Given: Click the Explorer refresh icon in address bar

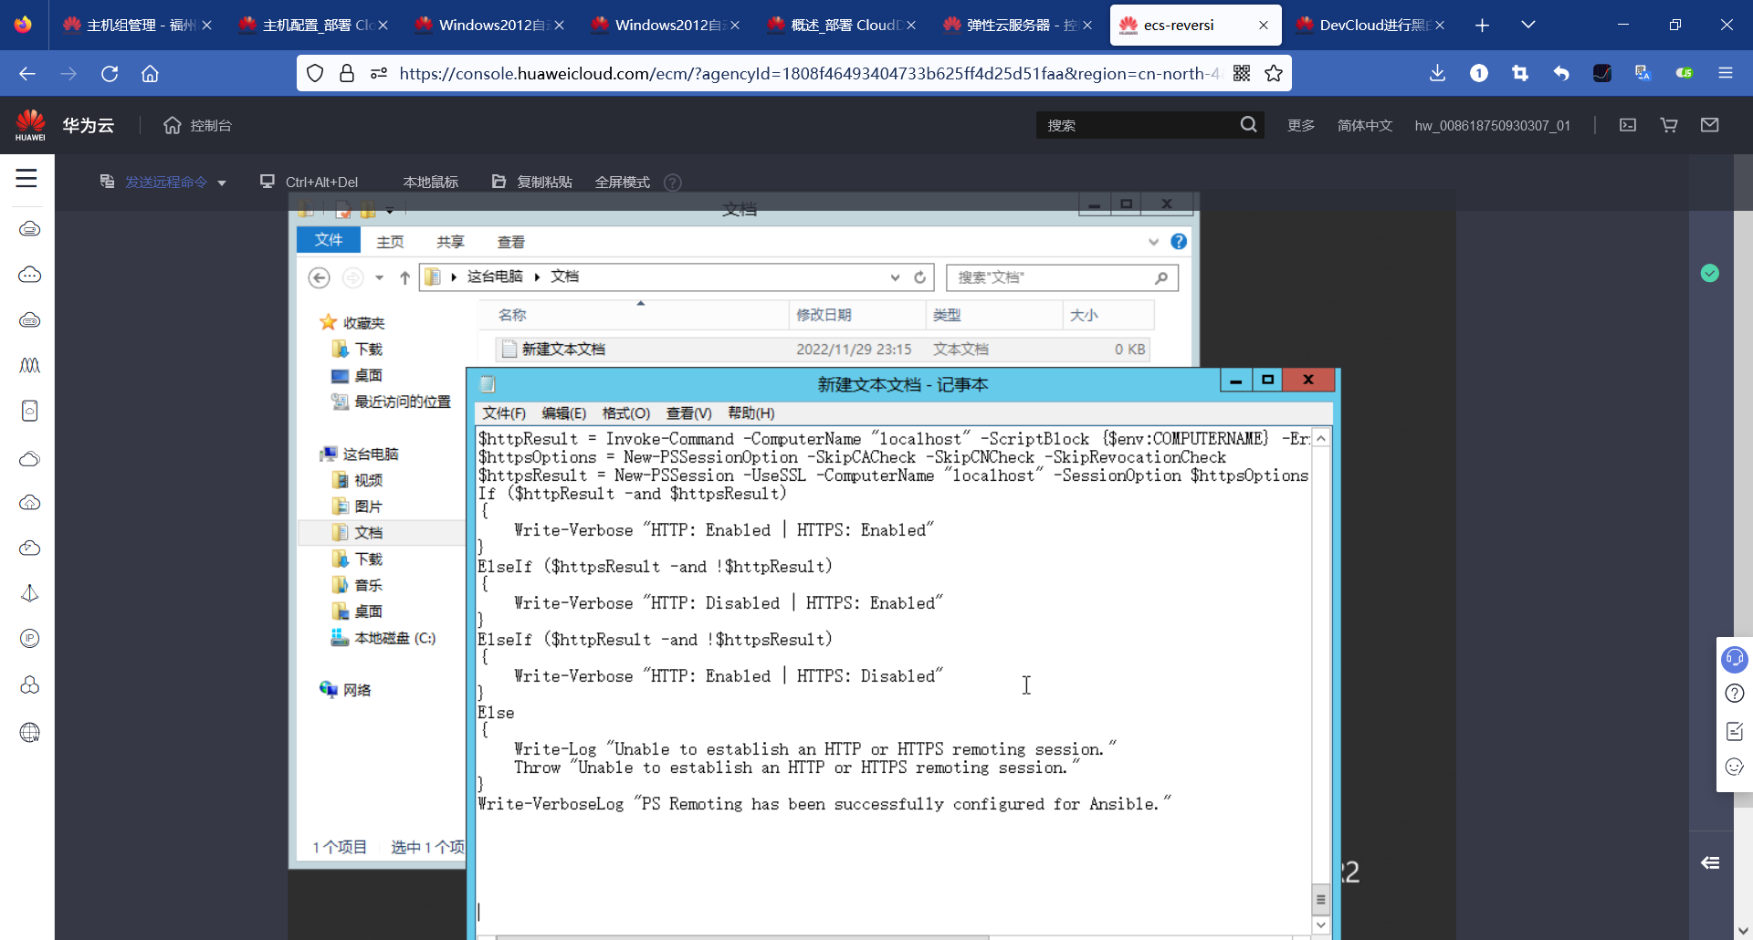Looking at the screenshot, I should pos(919,277).
